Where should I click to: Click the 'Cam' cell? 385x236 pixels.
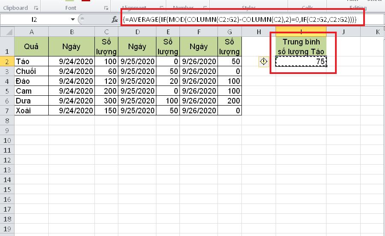[x=32, y=91]
